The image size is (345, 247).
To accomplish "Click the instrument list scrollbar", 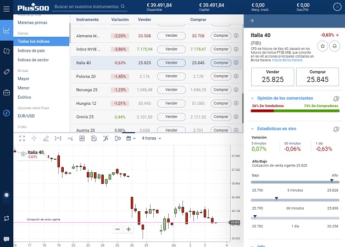I will coord(243,108).
